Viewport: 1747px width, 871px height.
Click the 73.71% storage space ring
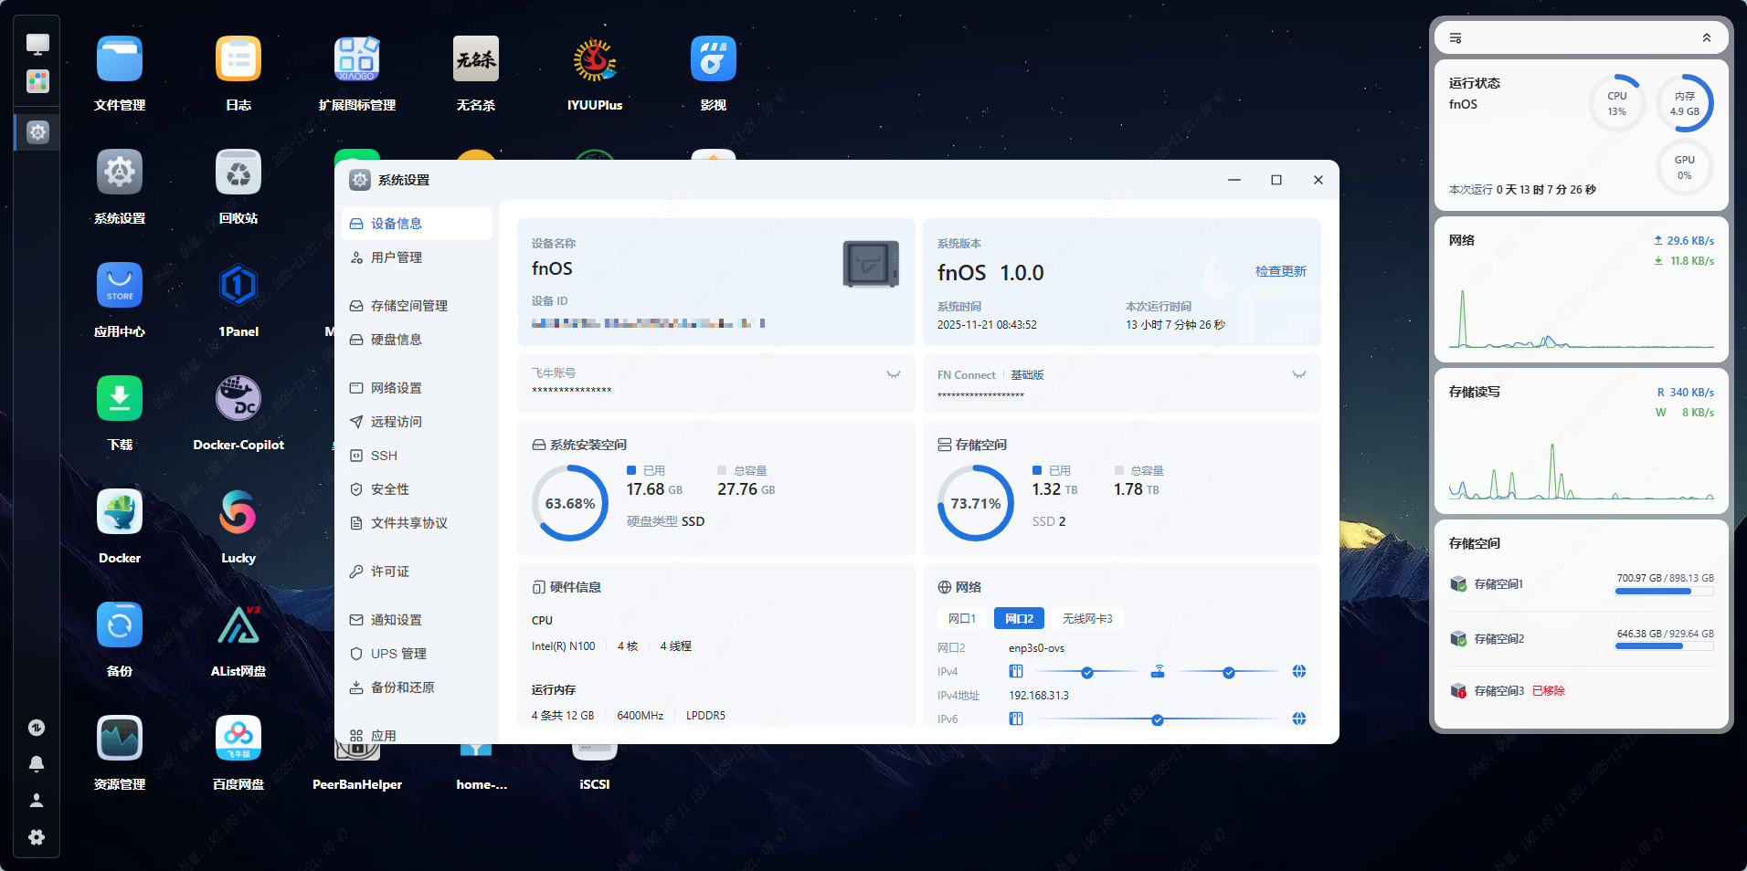tap(976, 503)
